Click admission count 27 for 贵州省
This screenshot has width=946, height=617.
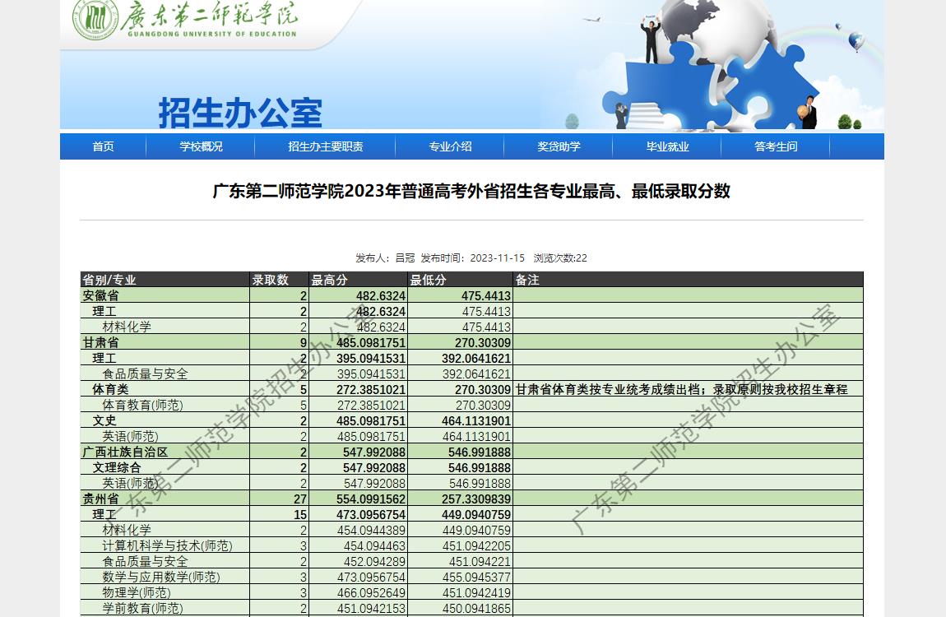tap(300, 499)
